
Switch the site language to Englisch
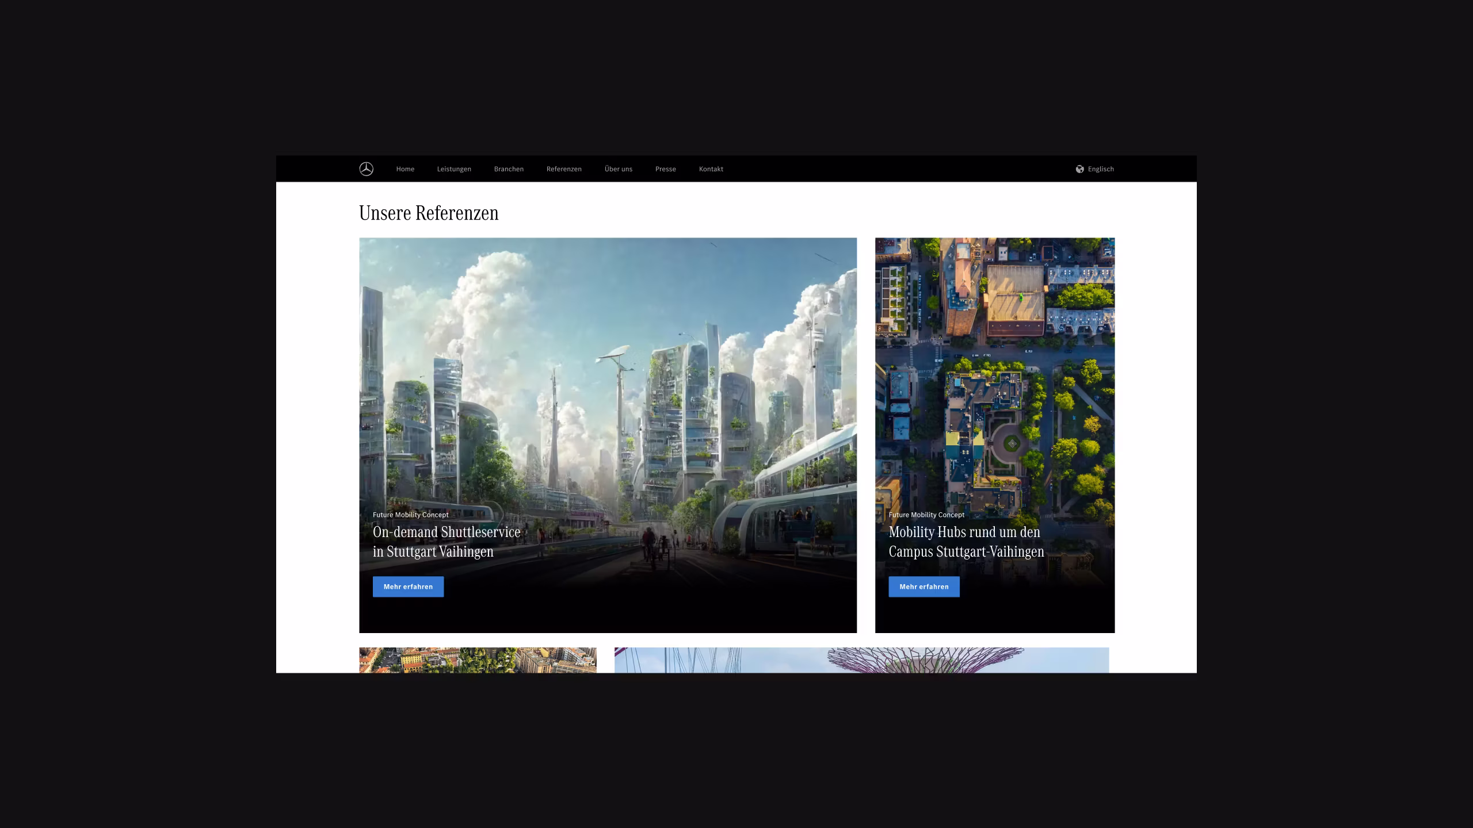point(1100,169)
